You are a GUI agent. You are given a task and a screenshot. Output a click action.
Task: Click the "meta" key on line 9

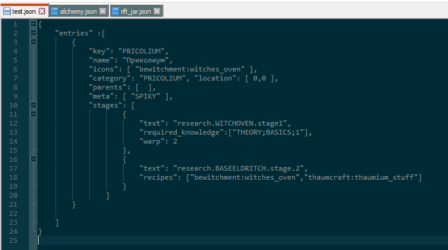101,96
